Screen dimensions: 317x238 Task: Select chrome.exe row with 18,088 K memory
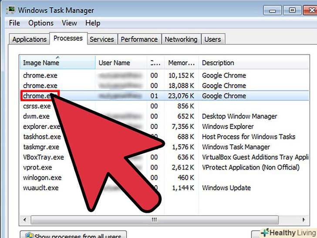pos(164,85)
